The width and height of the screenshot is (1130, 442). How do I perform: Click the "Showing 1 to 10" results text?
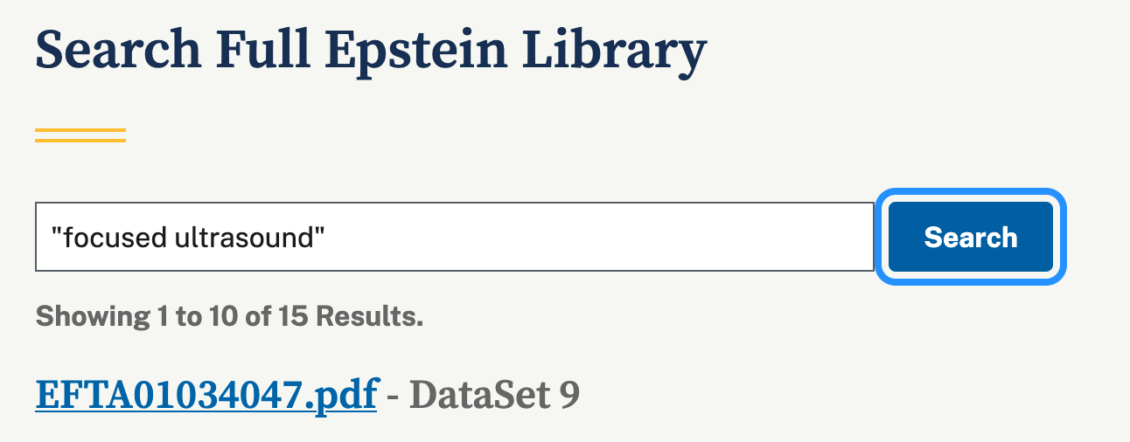tap(136, 316)
